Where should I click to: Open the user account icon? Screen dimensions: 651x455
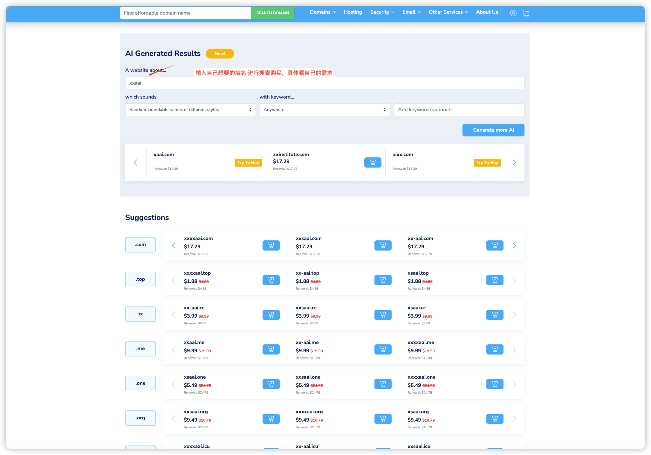pyautogui.click(x=513, y=13)
